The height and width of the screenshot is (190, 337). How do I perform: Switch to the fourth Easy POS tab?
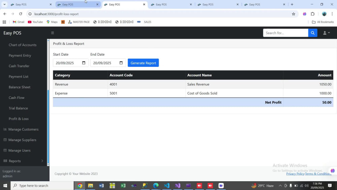[x=171, y=4]
